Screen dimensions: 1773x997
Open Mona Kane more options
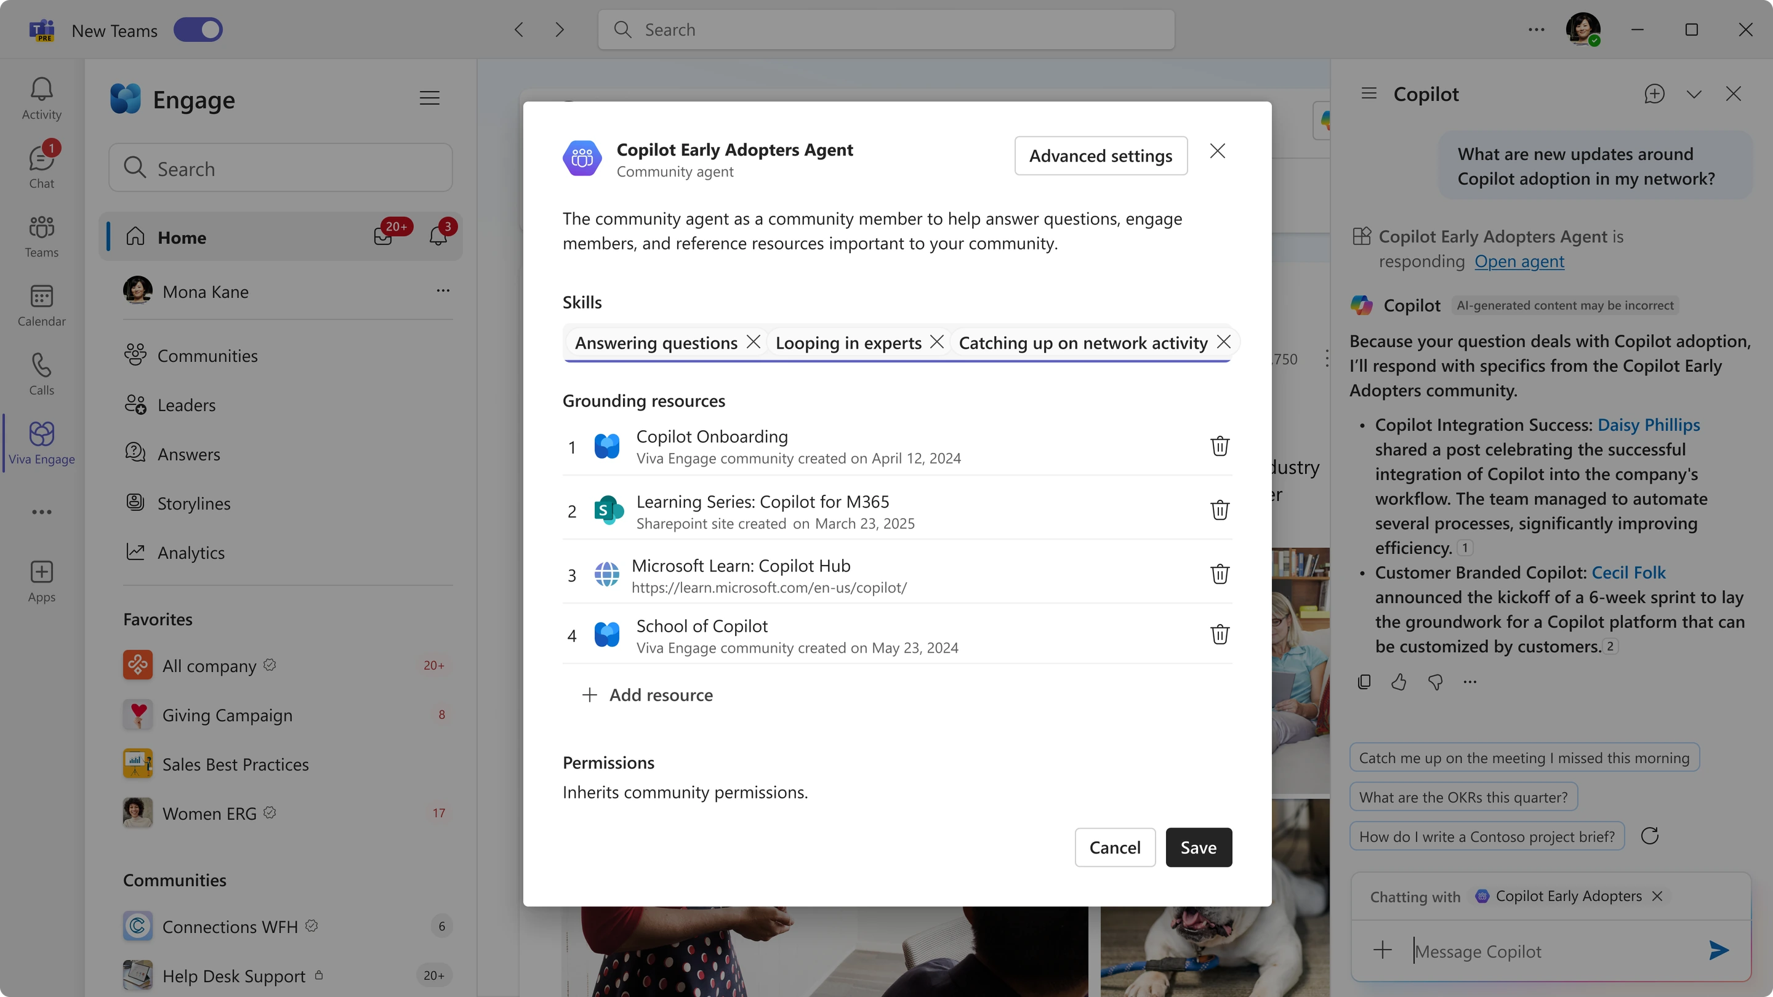(x=443, y=290)
